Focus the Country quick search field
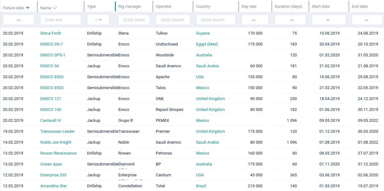Screen dimensions: 384x191 (215, 20)
